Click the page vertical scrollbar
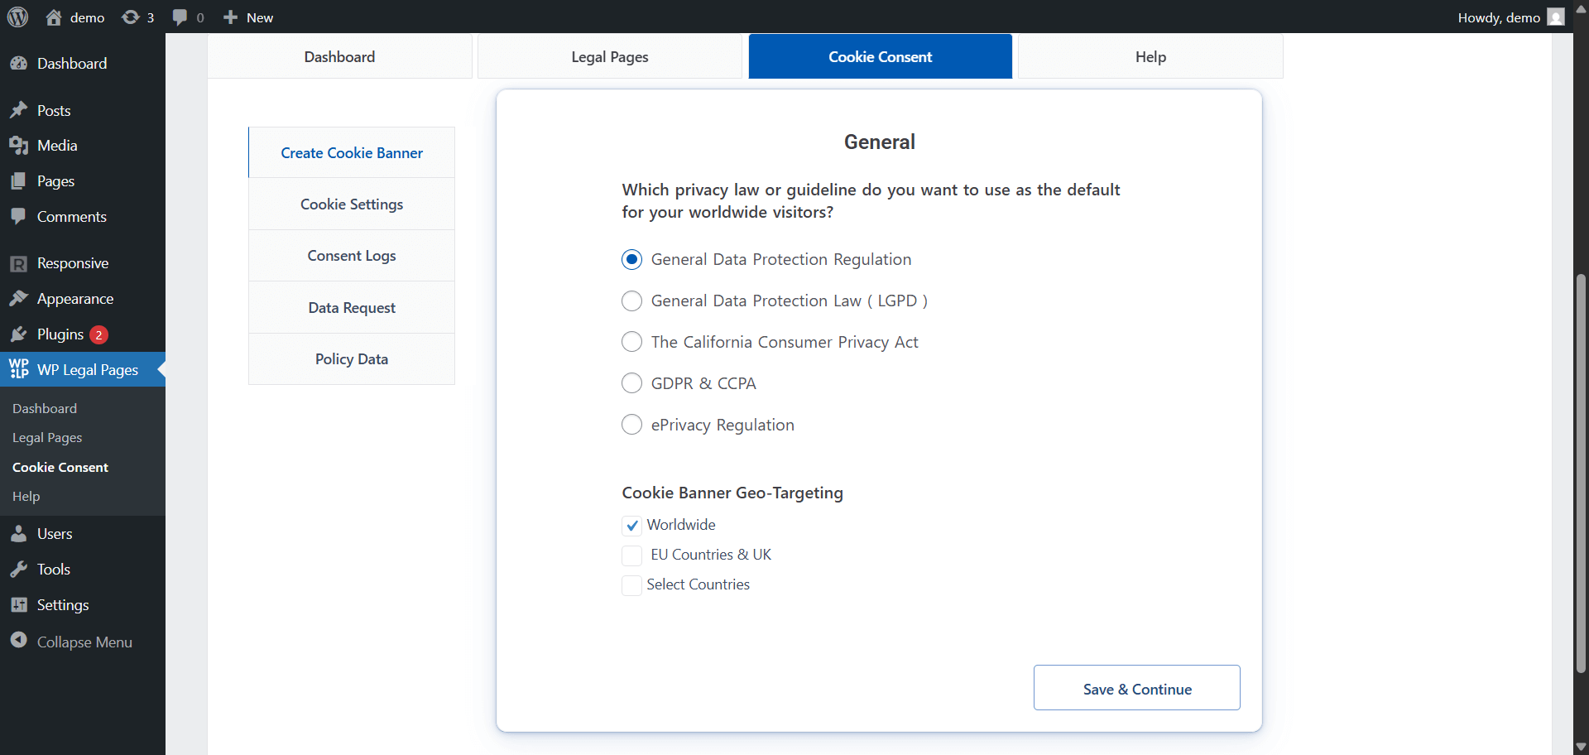1589x755 pixels. 1581,472
